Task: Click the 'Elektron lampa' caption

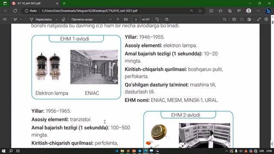Action: [x=52, y=93]
